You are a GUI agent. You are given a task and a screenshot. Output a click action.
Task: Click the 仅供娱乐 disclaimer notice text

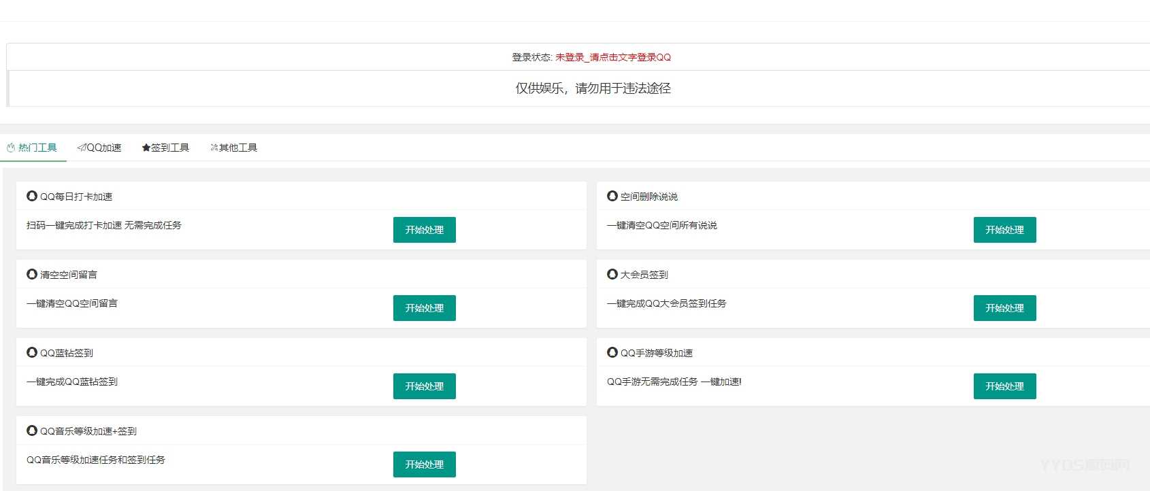[x=593, y=88]
